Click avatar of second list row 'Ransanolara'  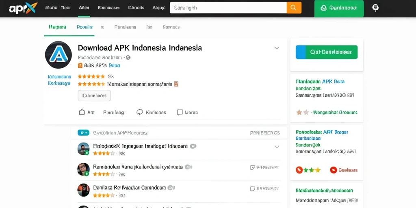click(83, 169)
